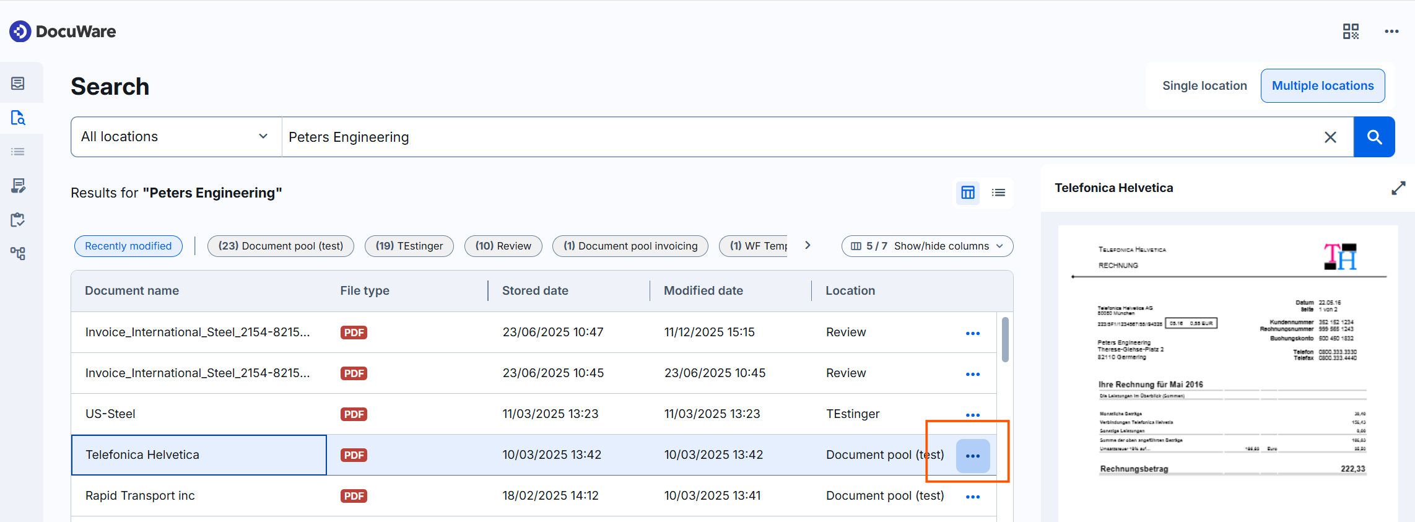The width and height of the screenshot is (1415, 522).
Task: Sort by Document name column
Action: pyautogui.click(x=132, y=291)
